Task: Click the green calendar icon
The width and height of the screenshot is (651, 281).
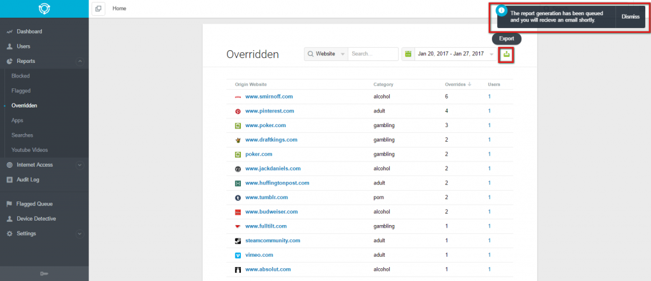Action: (x=408, y=54)
